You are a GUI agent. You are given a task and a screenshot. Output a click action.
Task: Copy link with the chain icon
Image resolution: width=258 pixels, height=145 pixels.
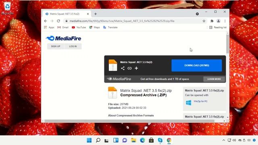[x=129, y=68]
